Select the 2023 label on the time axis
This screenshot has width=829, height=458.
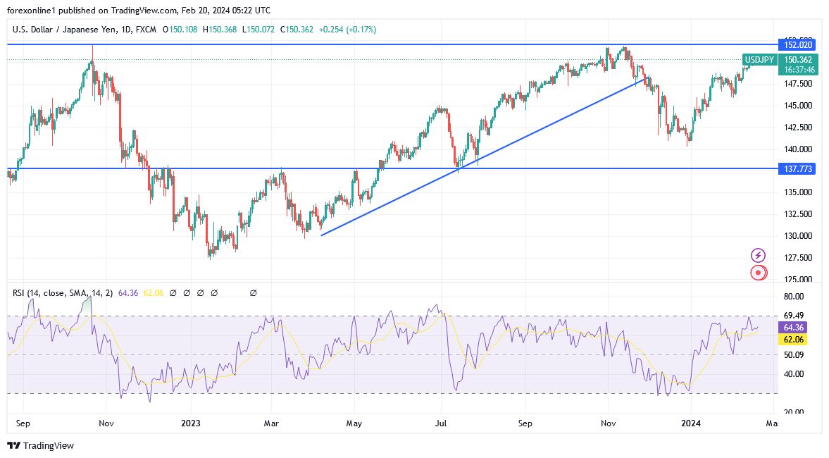192,423
